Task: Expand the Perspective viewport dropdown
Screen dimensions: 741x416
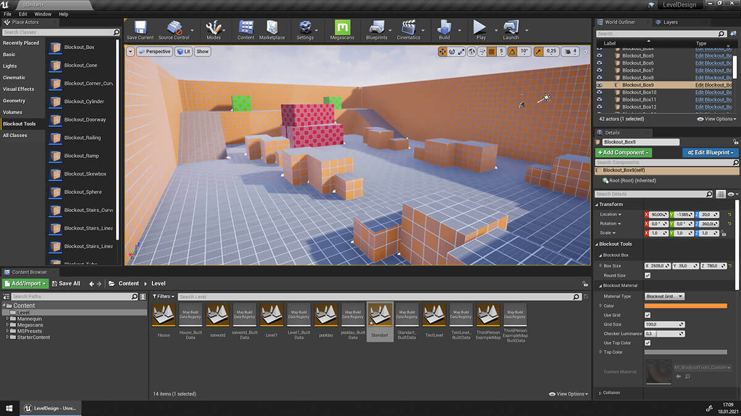Action: 154,52
